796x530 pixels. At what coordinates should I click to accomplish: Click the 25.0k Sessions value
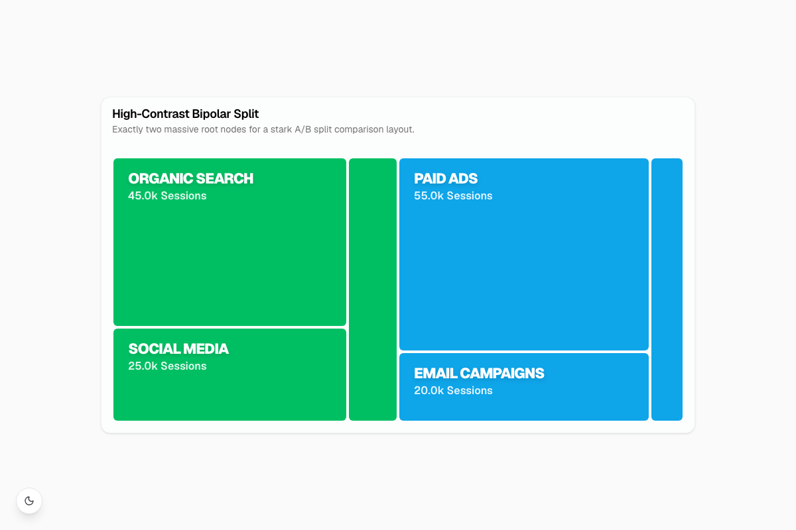click(x=167, y=366)
